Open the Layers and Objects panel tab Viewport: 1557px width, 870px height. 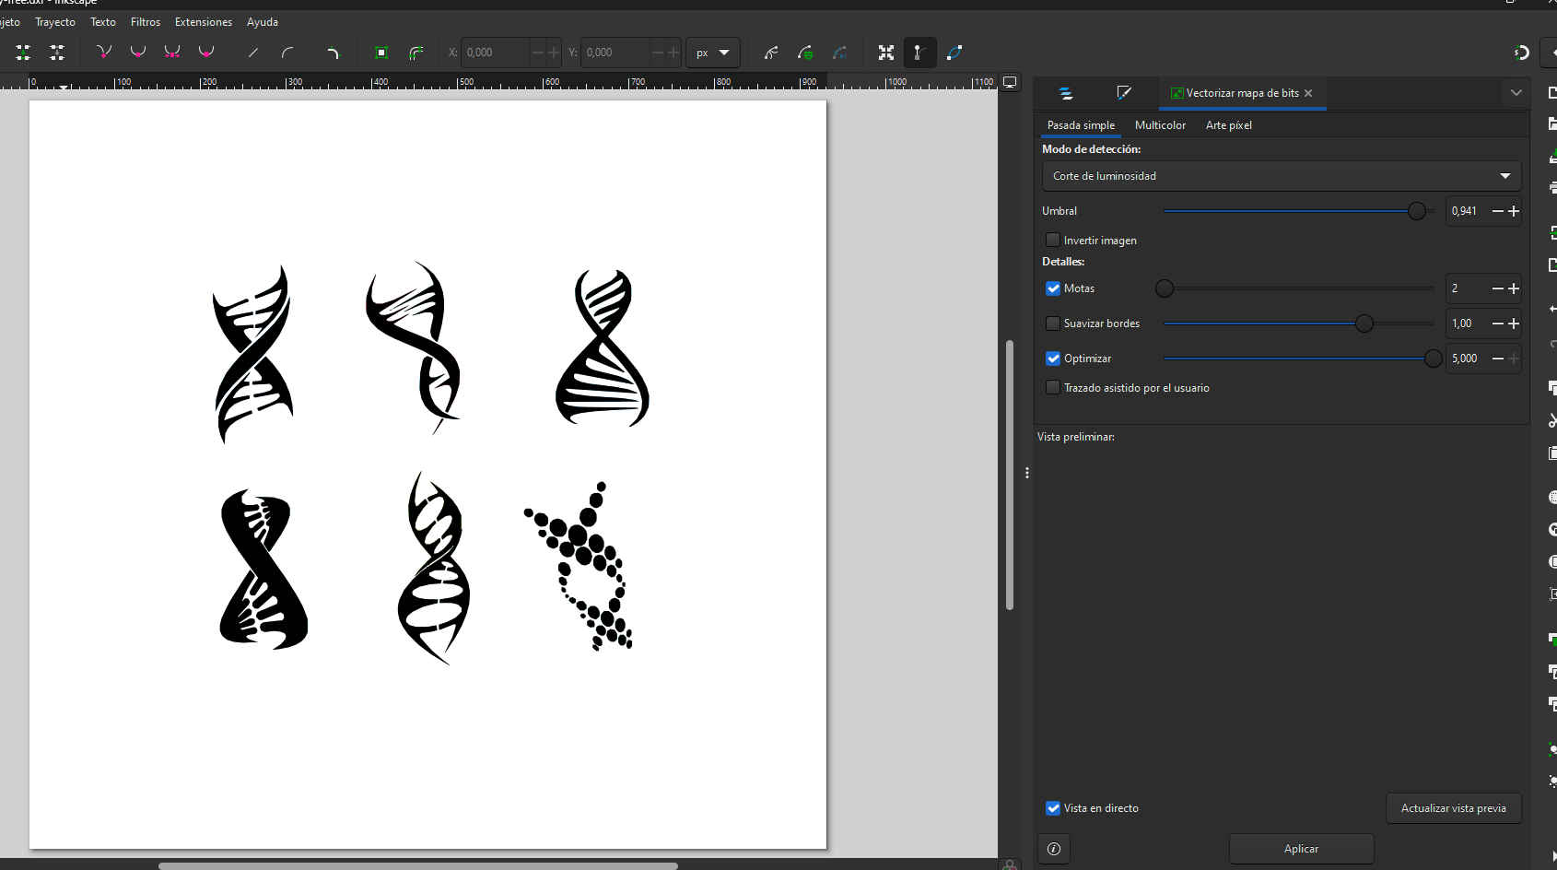[x=1066, y=93]
